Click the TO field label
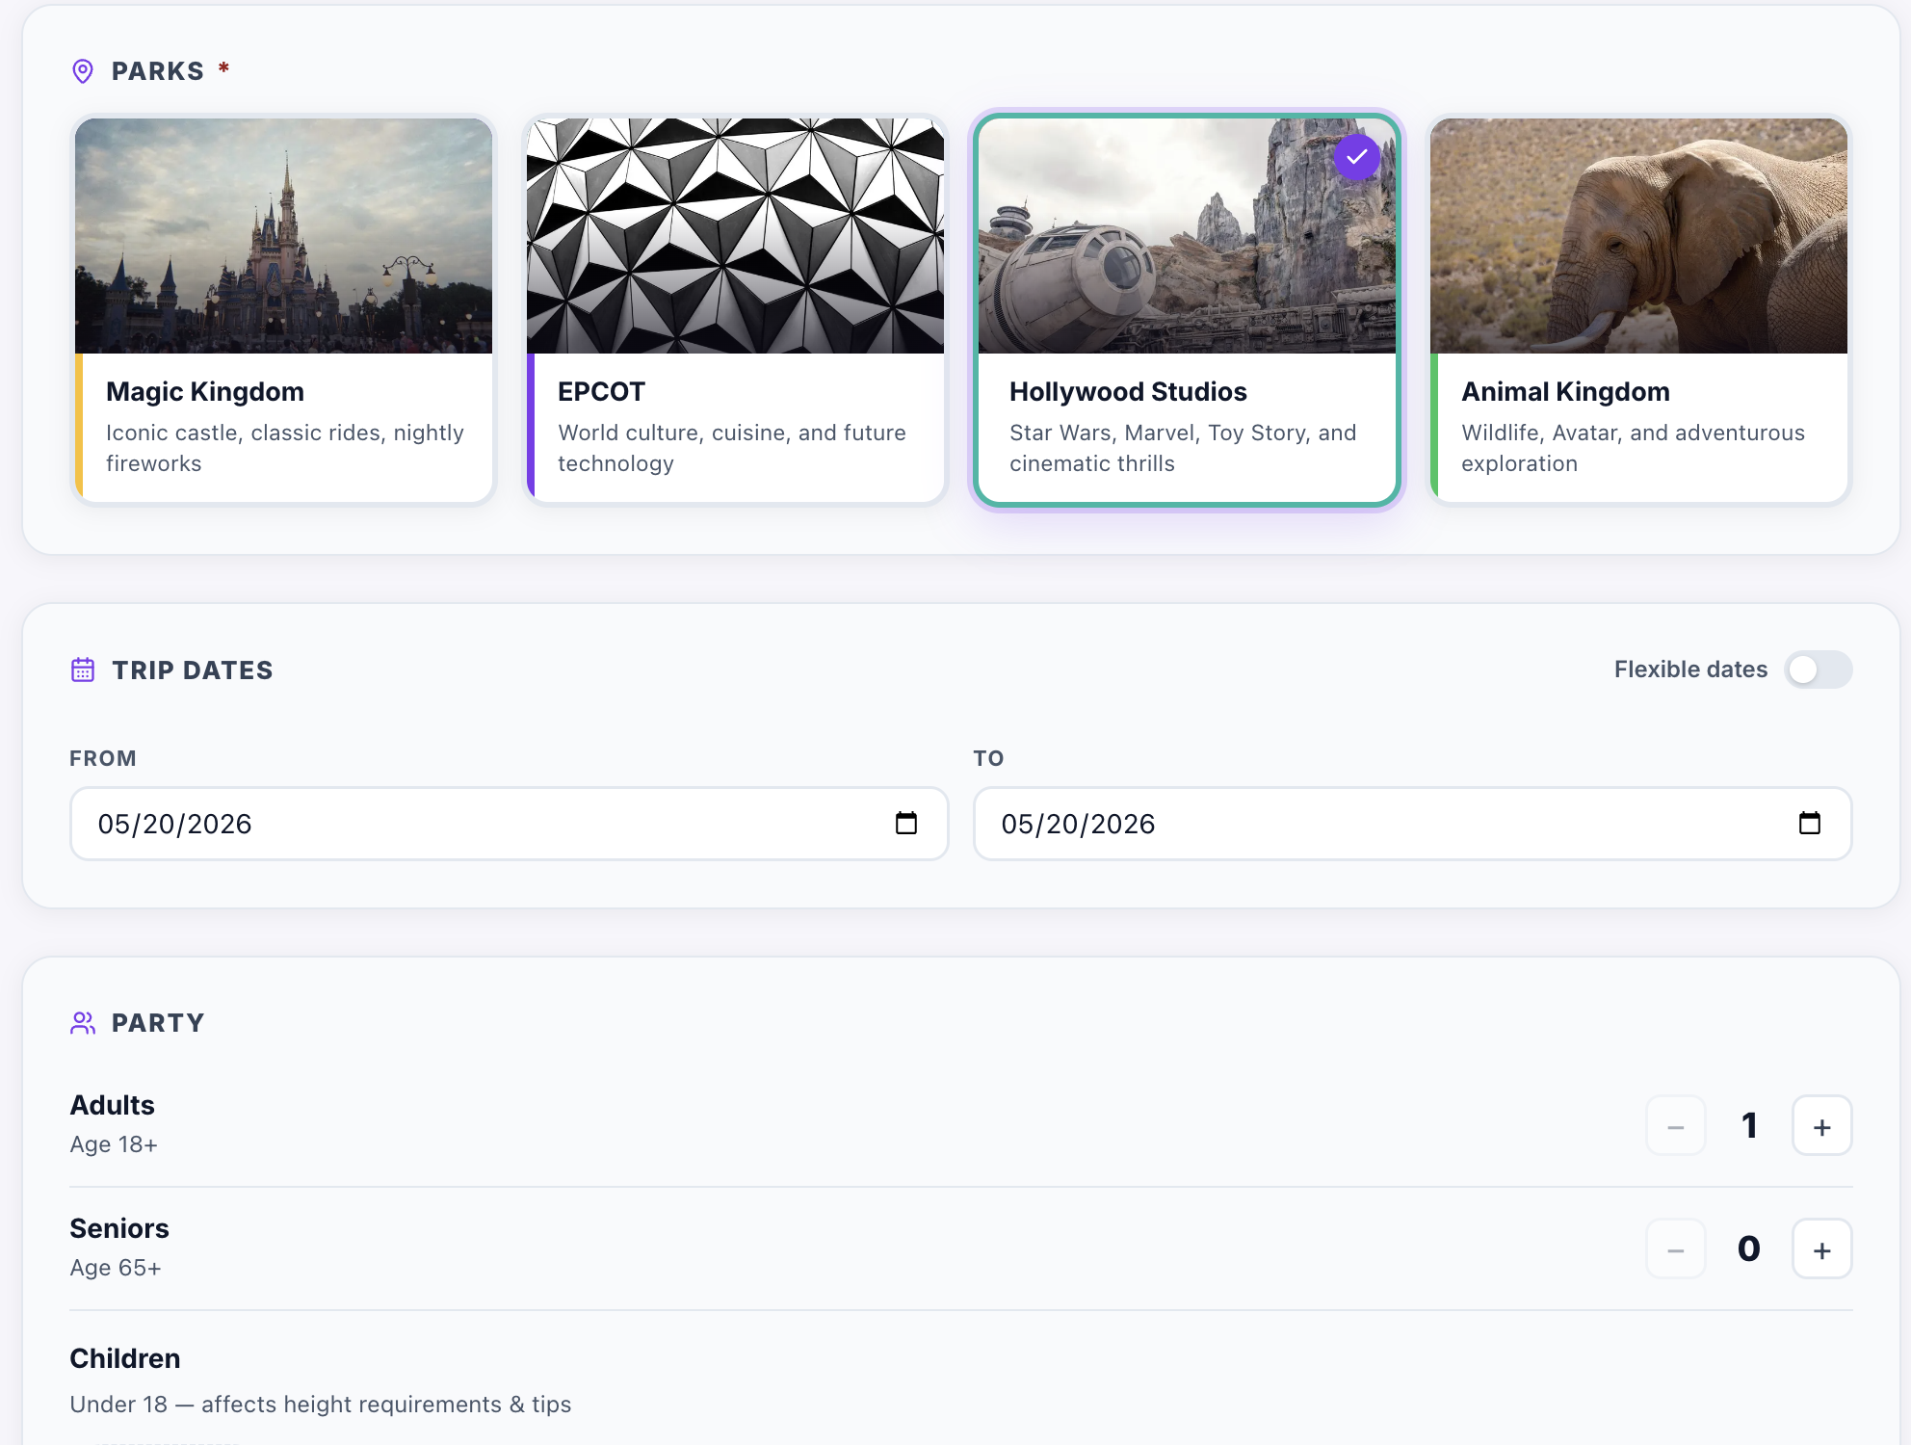1911x1445 pixels. [x=988, y=758]
